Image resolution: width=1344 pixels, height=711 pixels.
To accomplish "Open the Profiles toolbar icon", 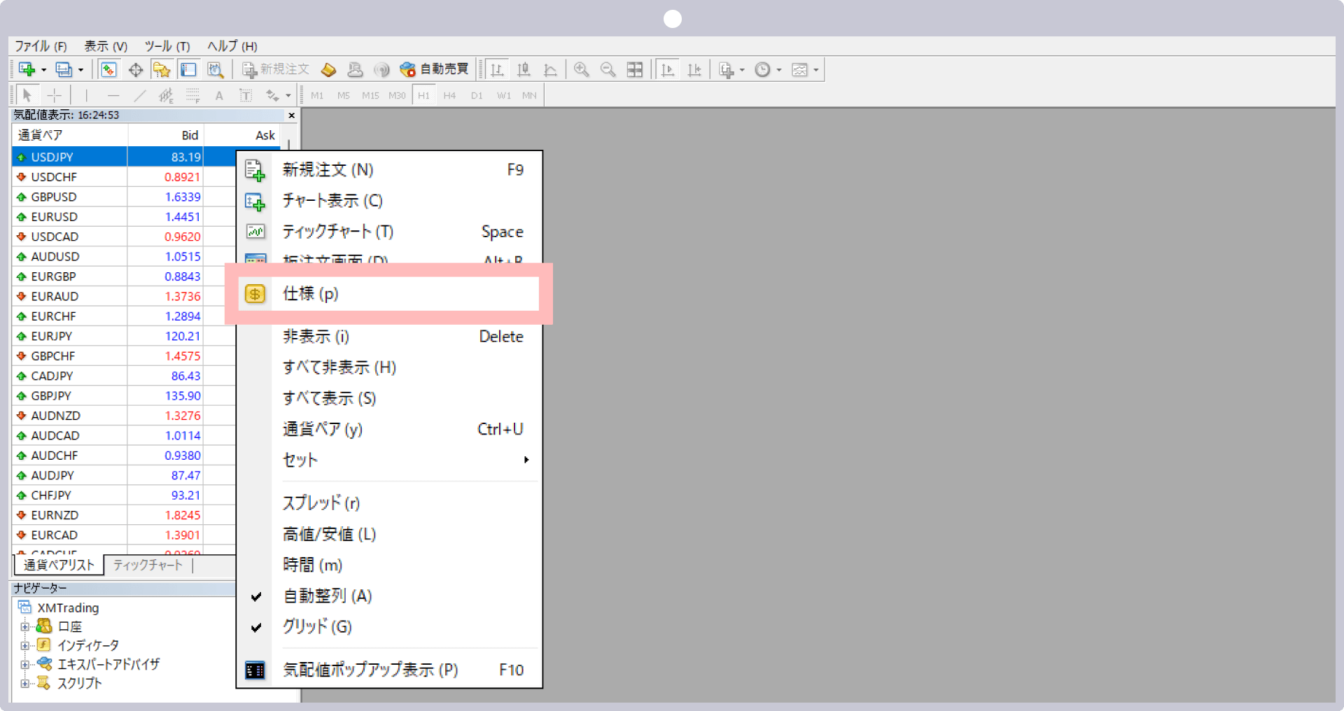I will point(64,69).
